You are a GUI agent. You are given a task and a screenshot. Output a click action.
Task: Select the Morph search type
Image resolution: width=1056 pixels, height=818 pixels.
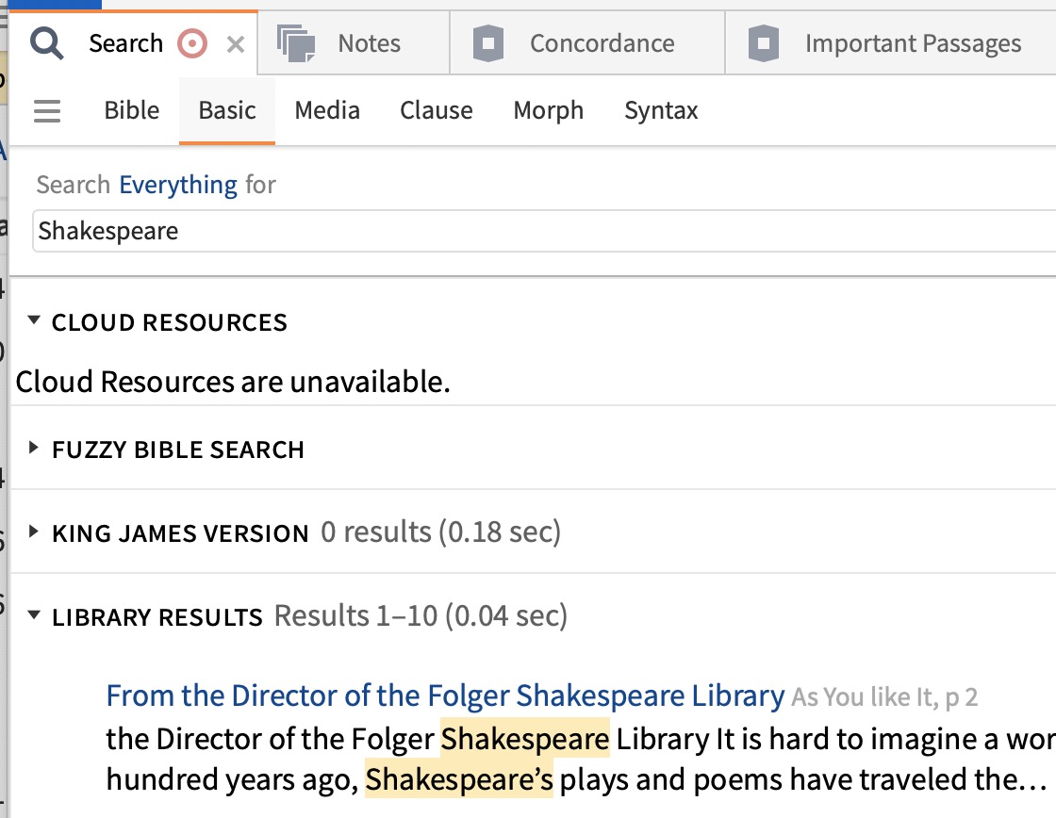(548, 110)
